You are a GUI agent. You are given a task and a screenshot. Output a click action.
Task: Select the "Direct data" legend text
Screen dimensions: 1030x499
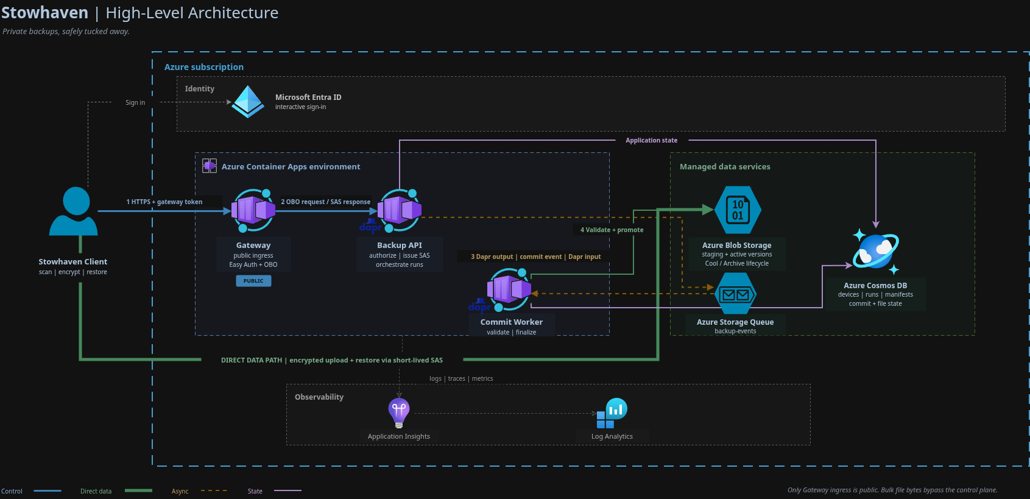(x=96, y=492)
